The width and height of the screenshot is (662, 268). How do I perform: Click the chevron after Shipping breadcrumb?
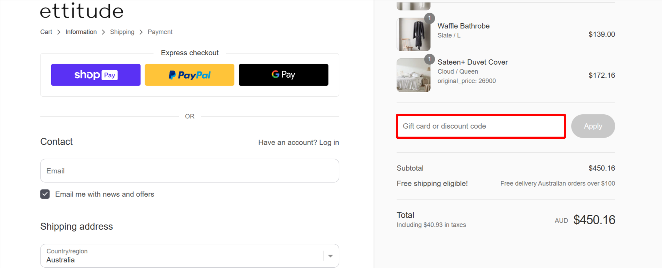click(141, 32)
